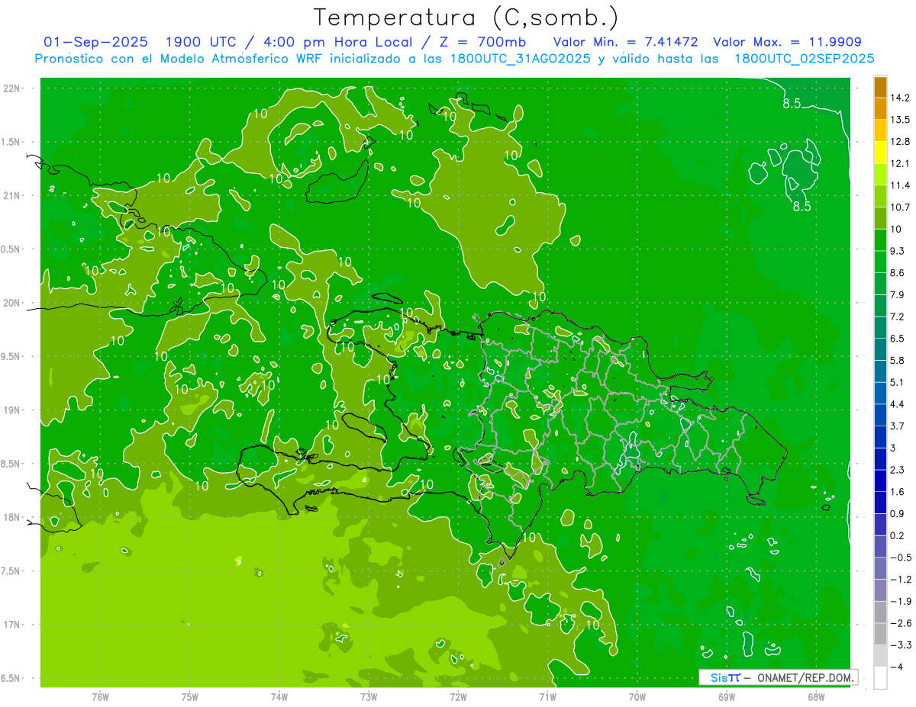Click the '12.1' colorbar value
Viewport: 916px width, 707px height.
point(900,163)
